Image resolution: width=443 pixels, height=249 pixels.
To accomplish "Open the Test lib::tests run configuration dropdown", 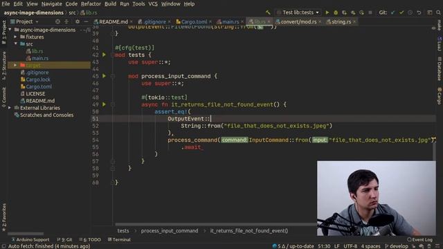I will coord(298,12).
